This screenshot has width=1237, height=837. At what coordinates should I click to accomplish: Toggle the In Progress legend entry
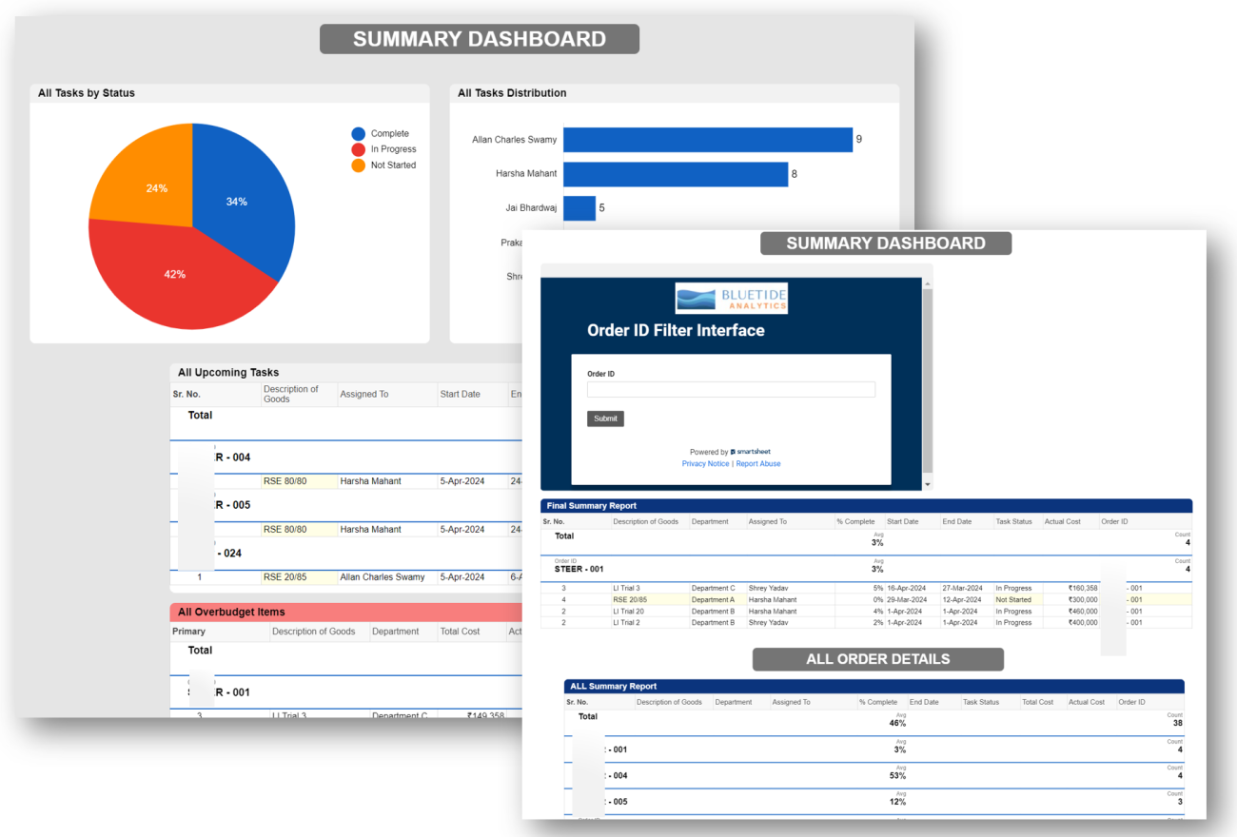[392, 149]
